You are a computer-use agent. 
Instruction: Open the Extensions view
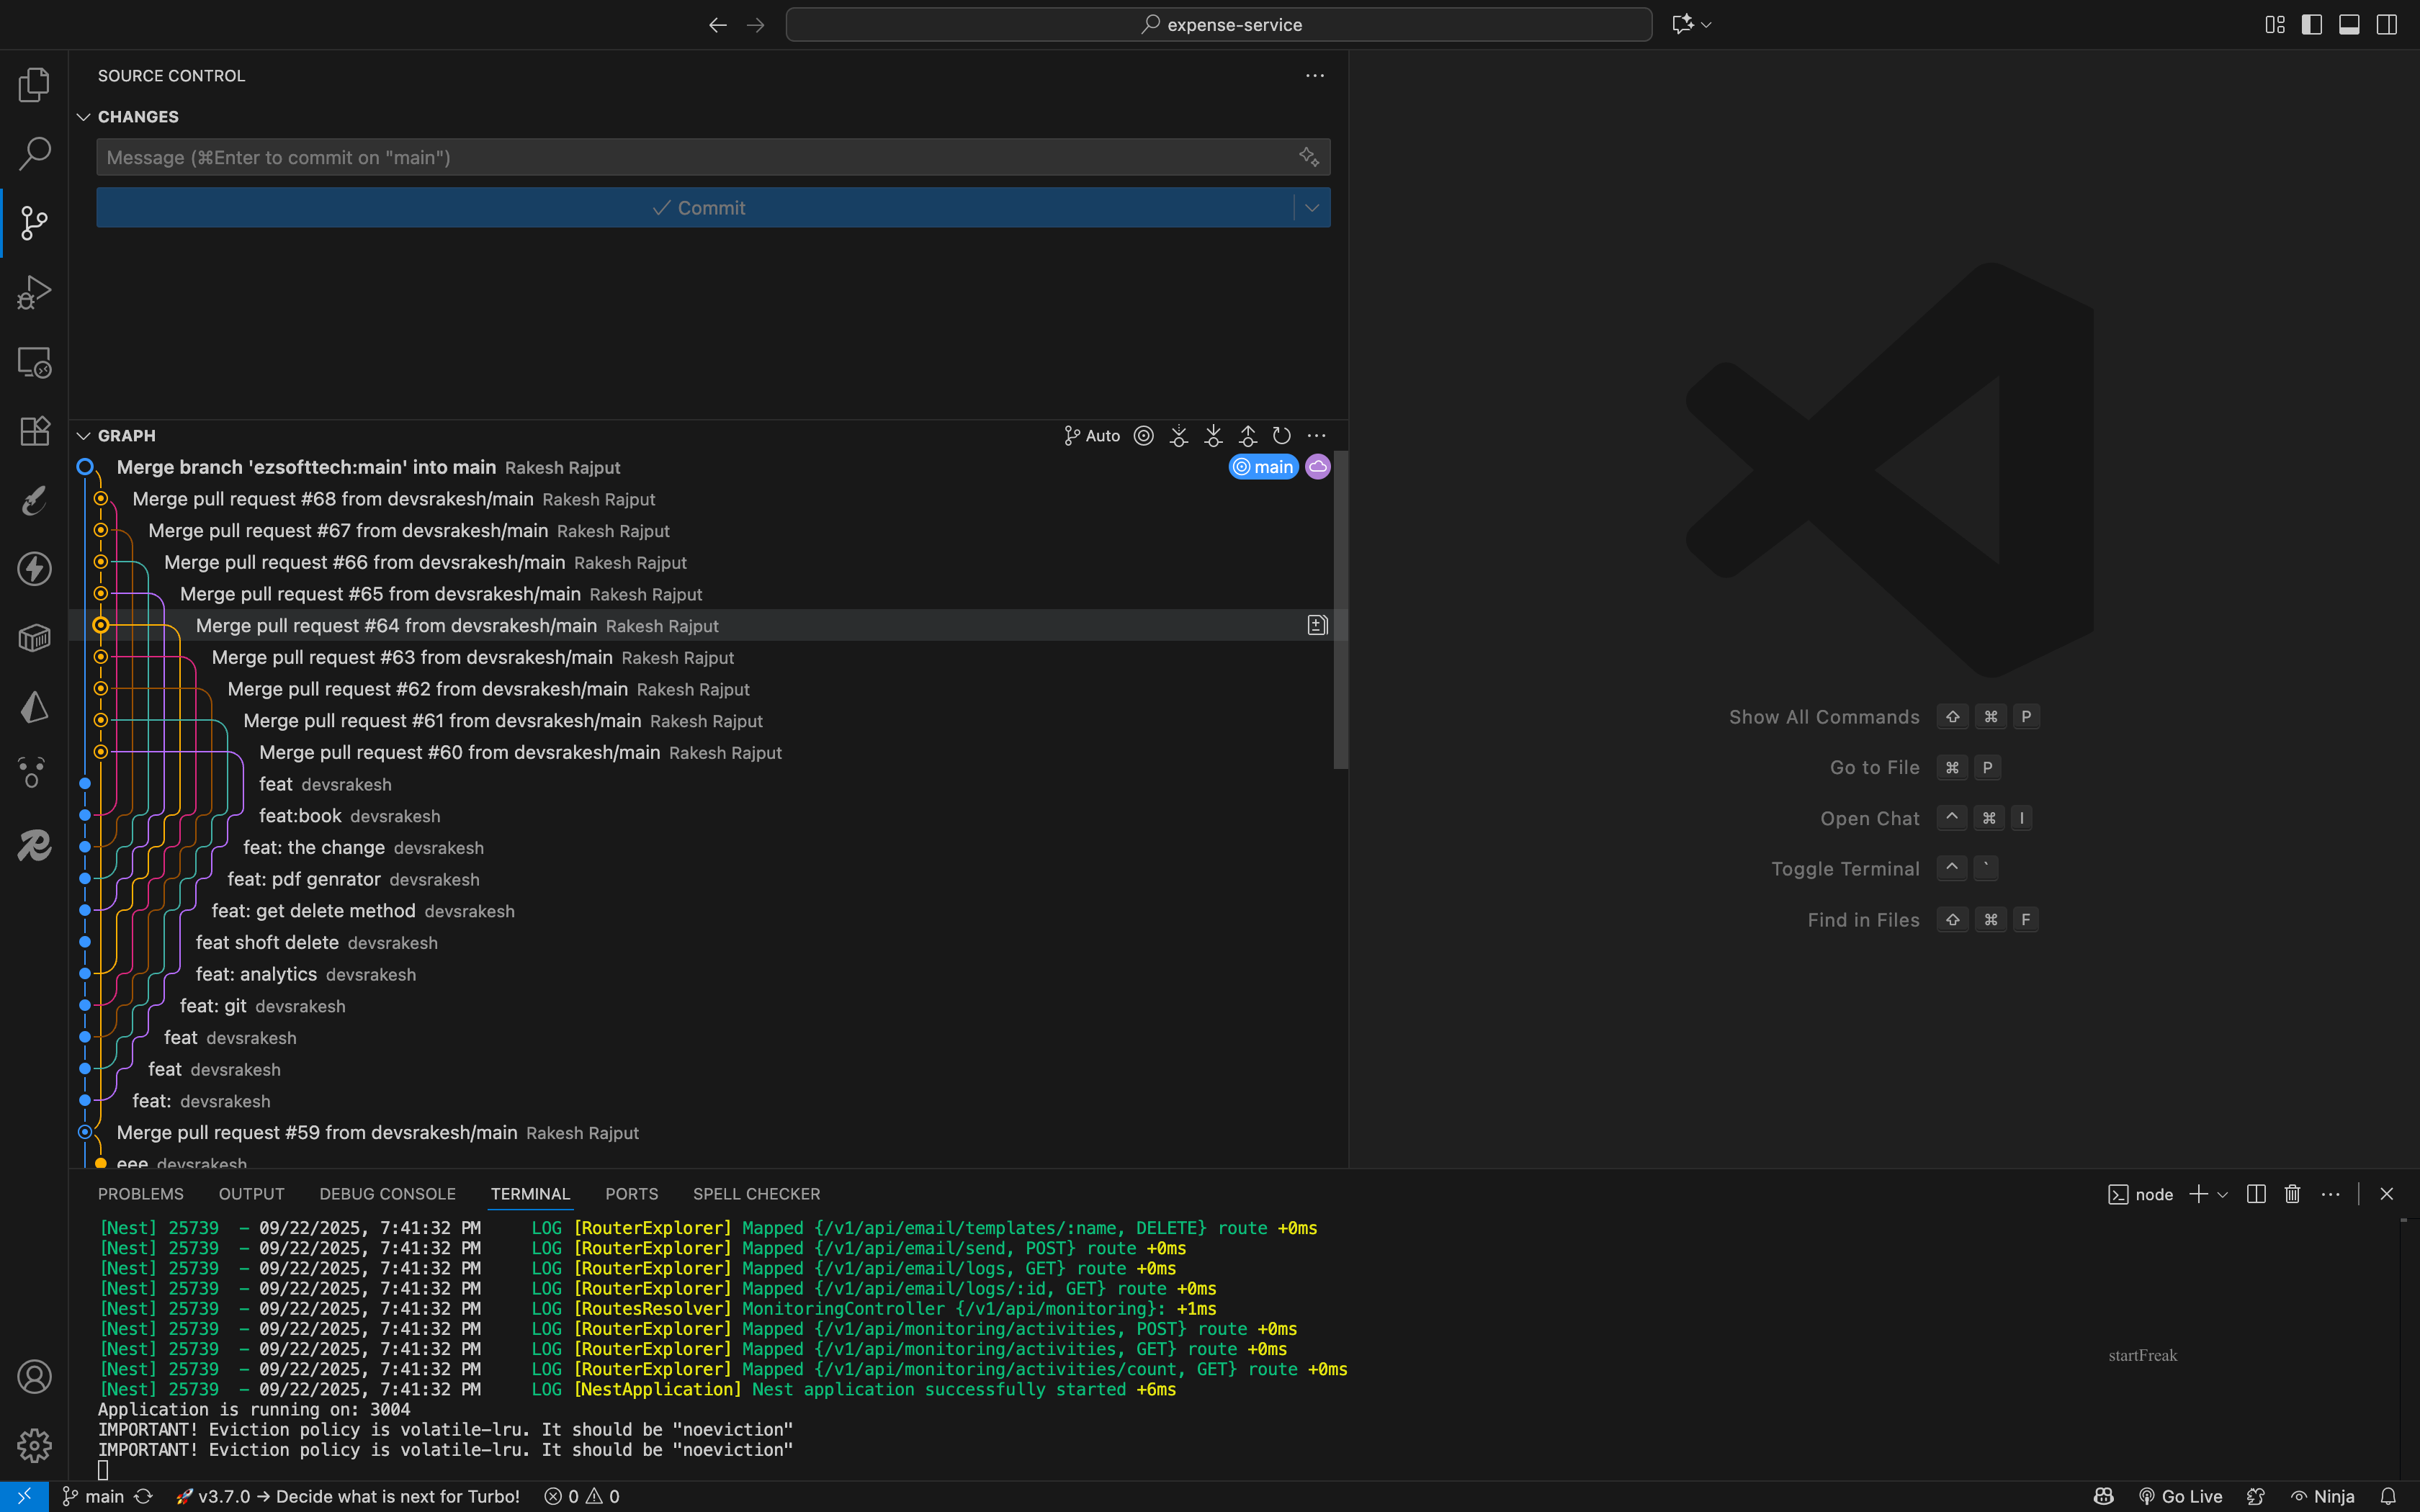34,431
